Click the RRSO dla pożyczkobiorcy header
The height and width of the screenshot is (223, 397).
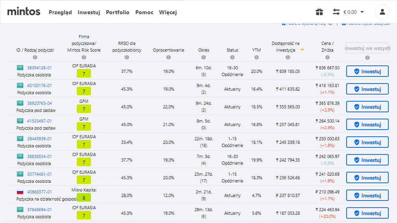click(127, 46)
